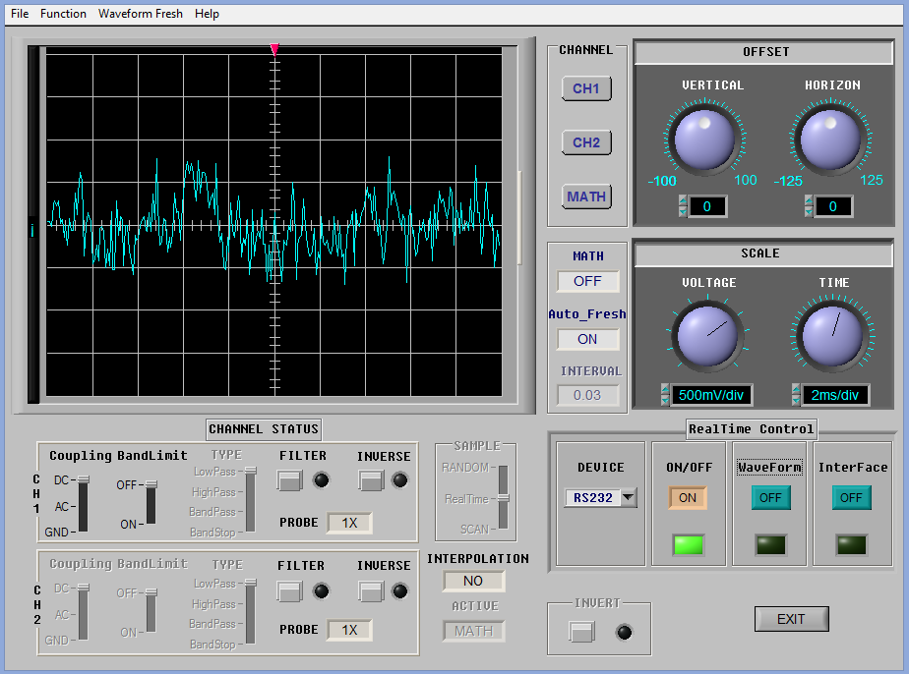Toggle the Auto_Fresh ON switch
Screen dimensions: 909x674
pos(588,339)
